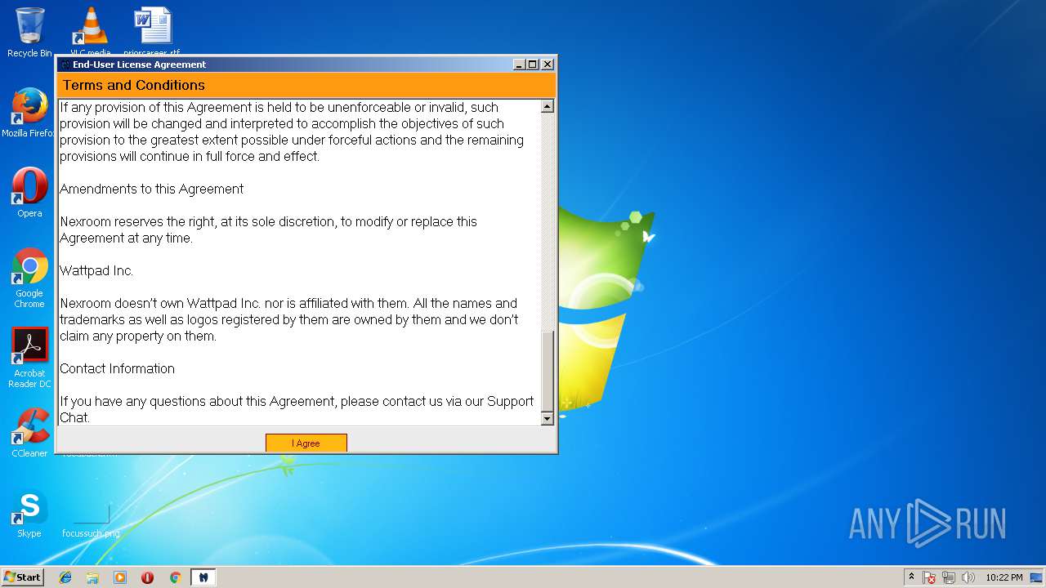Select the VLC media player desktop icon

(90, 31)
